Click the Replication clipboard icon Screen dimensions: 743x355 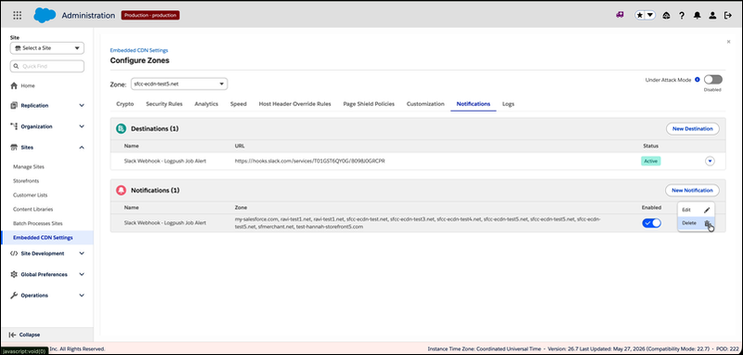(x=14, y=105)
